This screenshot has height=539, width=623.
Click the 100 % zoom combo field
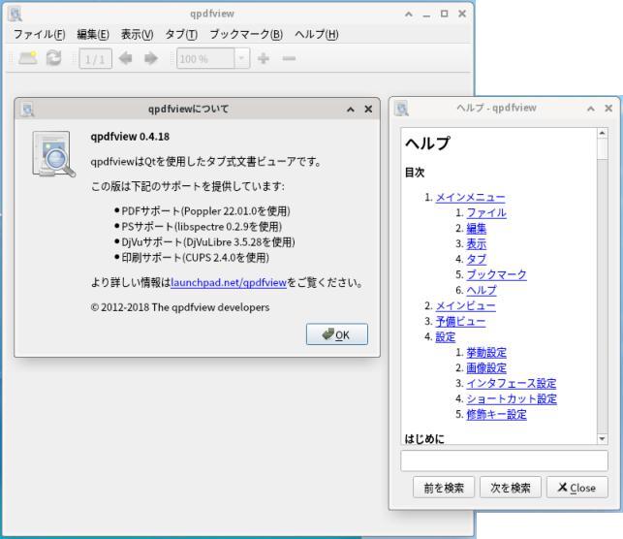click(x=205, y=58)
